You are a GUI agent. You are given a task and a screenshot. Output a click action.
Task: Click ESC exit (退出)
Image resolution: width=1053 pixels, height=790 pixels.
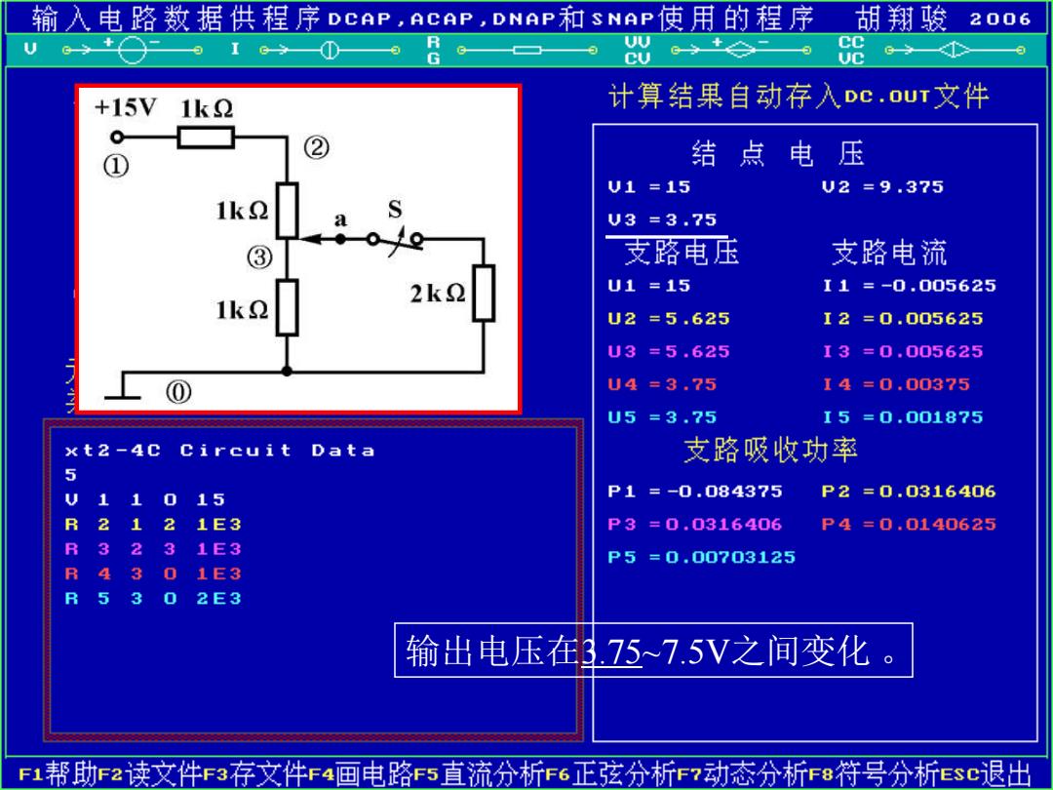[x=985, y=773]
